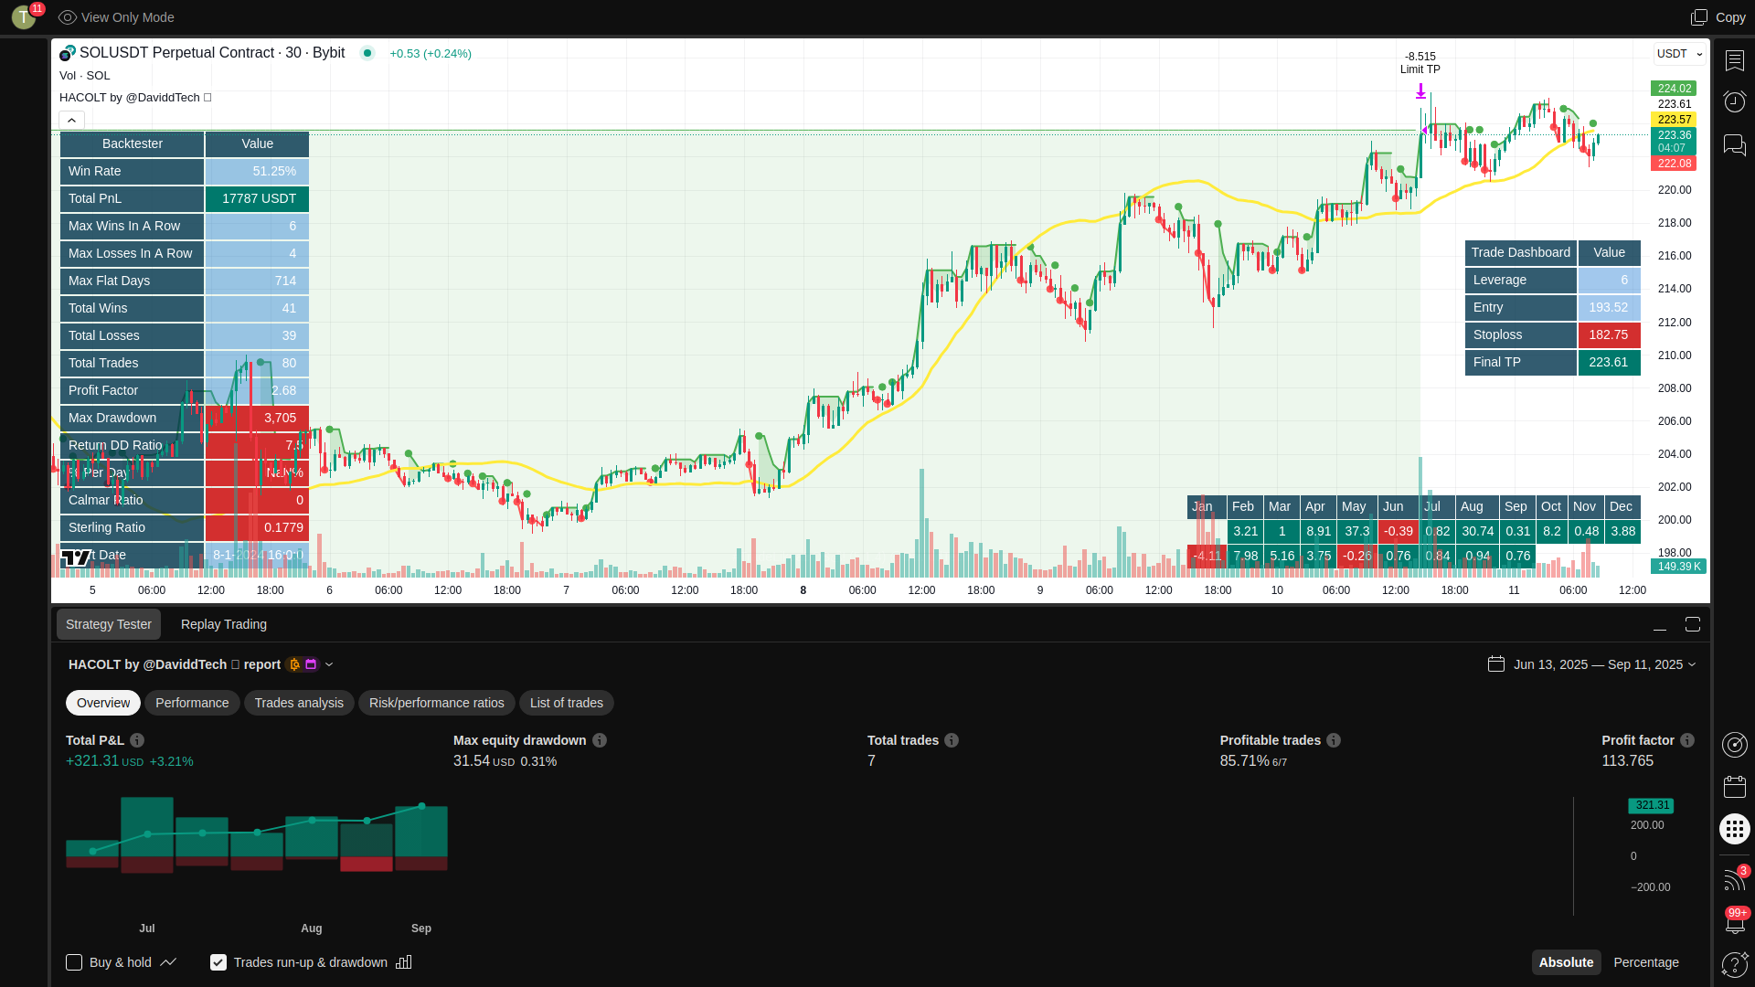
Task: Click SOLUSDT Perpetual Contract title
Action: tap(212, 53)
